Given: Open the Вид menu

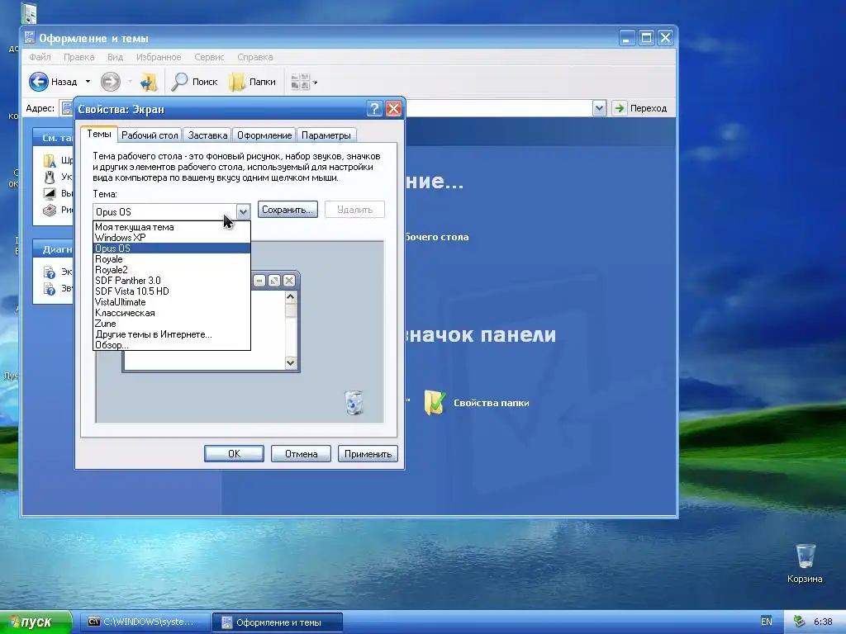Looking at the screenshot, I should click(x=115, y=57).
